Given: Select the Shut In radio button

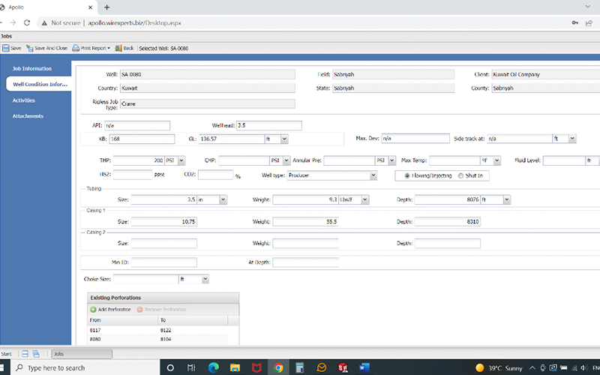Looking at the screenshot, I should pos(460,175).
